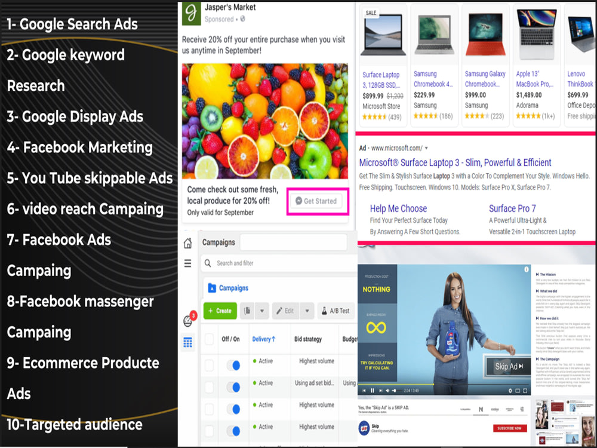Open the Ads Manager home icon

pos(187,243)
